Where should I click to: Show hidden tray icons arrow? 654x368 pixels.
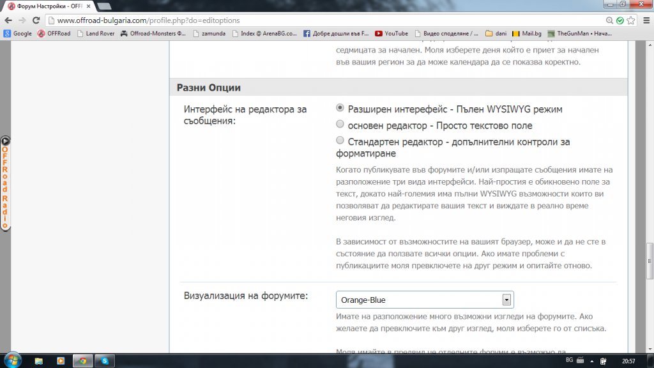point(591,362)
